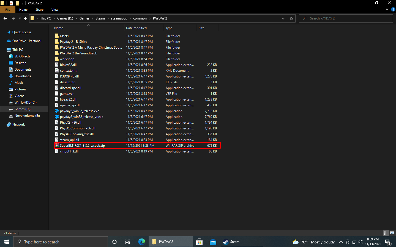Open Customize Quick Access Toolbar dropdown

tap(22, 3)
